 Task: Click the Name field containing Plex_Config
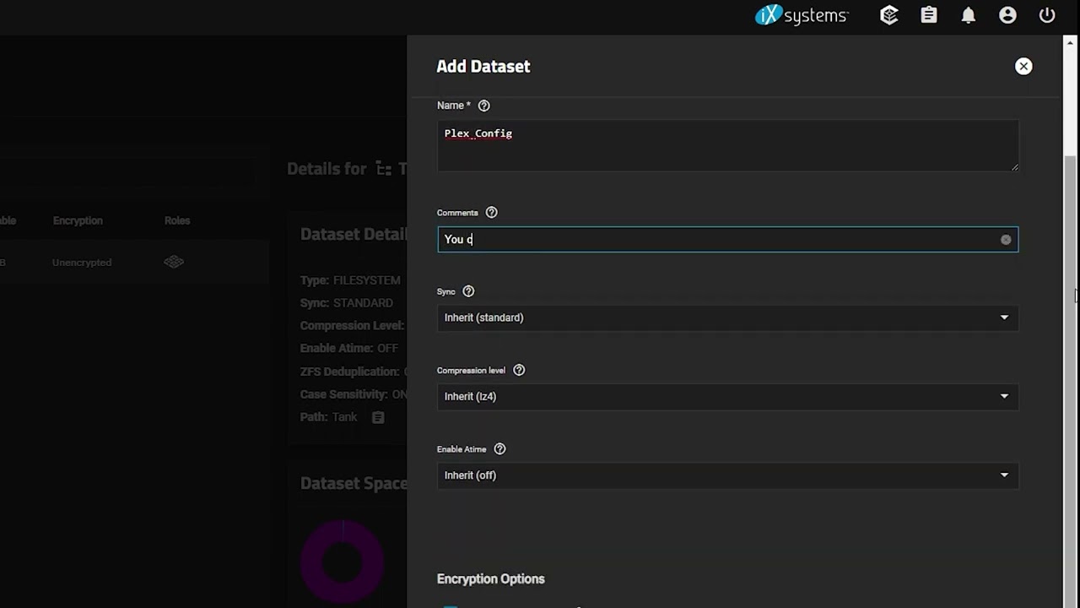727,145
